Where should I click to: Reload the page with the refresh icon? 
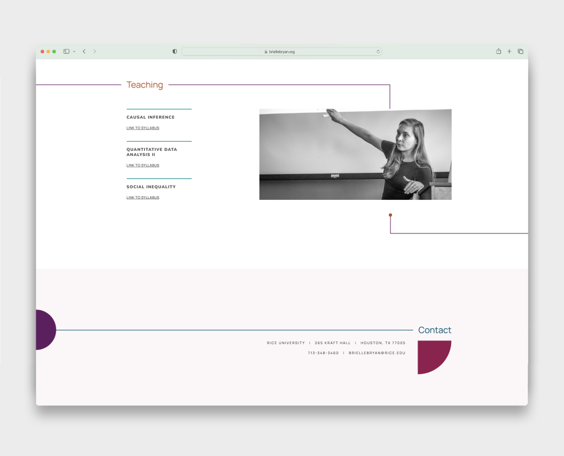point(378,52)
